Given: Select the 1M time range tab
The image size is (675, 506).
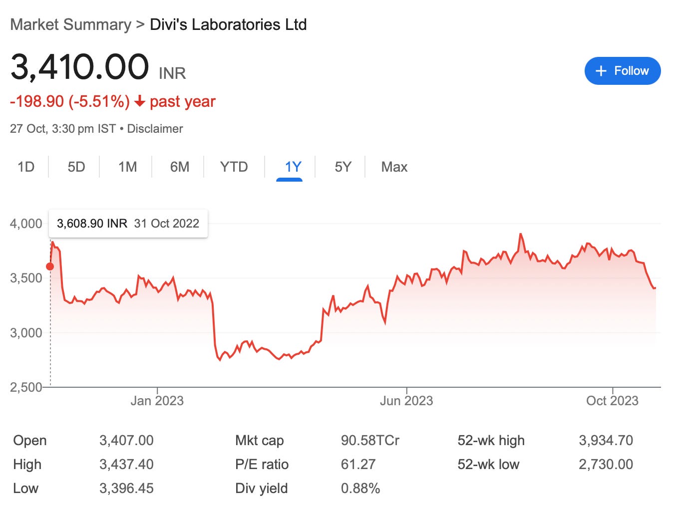Looking at the screenshot, I should tap(128, 167).
